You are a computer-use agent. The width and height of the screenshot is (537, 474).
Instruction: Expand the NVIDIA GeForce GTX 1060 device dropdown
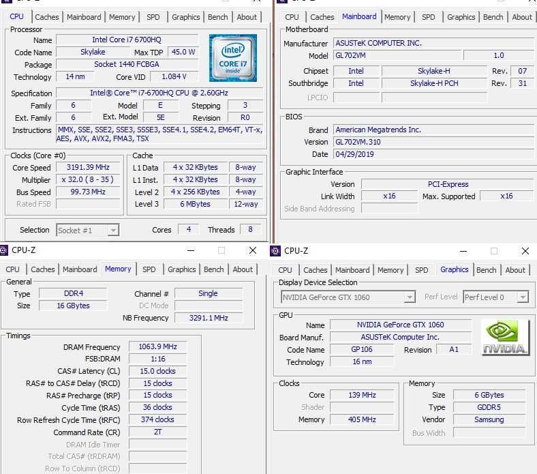pos(410,297)
